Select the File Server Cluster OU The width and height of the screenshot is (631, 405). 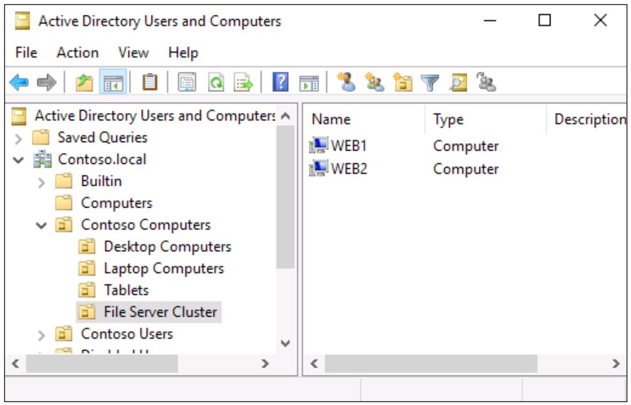click(x=160, y=312)
